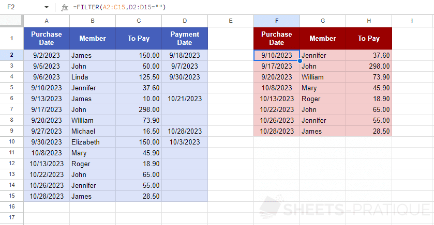Select the highlighted column F header
The image size is (434, 225).
(277, 21)
